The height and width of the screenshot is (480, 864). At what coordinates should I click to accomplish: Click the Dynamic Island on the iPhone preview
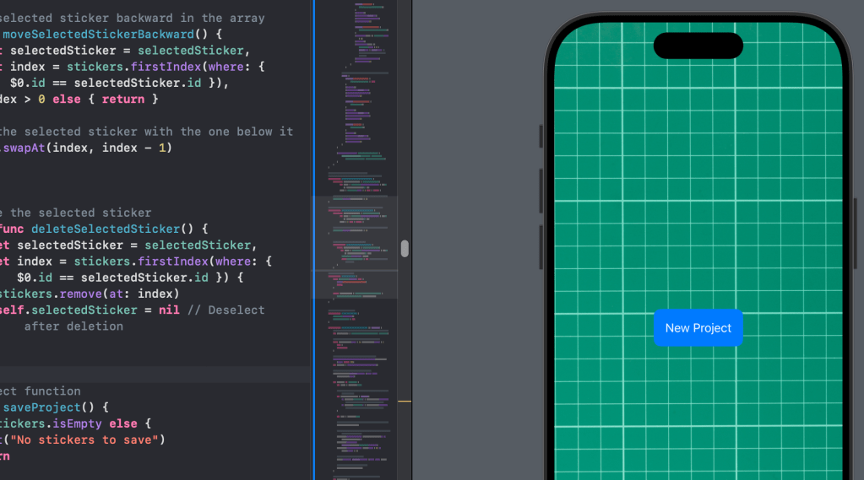coord(698,46)
